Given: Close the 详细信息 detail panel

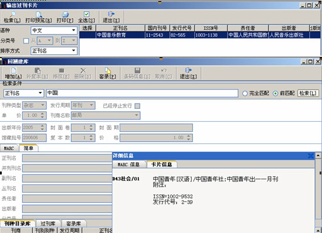Looking at the screenshot, I should [311, 156].
